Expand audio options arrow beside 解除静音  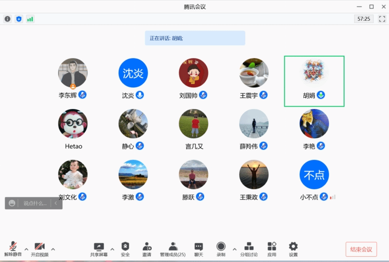point(26,249)
